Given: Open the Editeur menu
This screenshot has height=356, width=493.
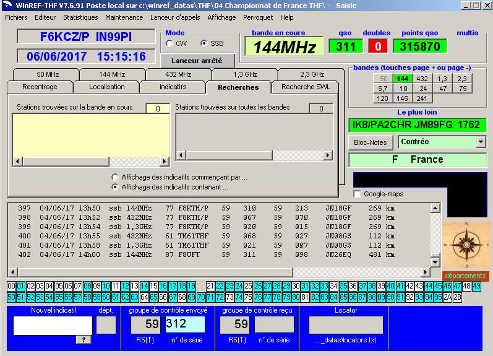Looking at the screenshot, I should pyautogui.click(x=45, y=17).
